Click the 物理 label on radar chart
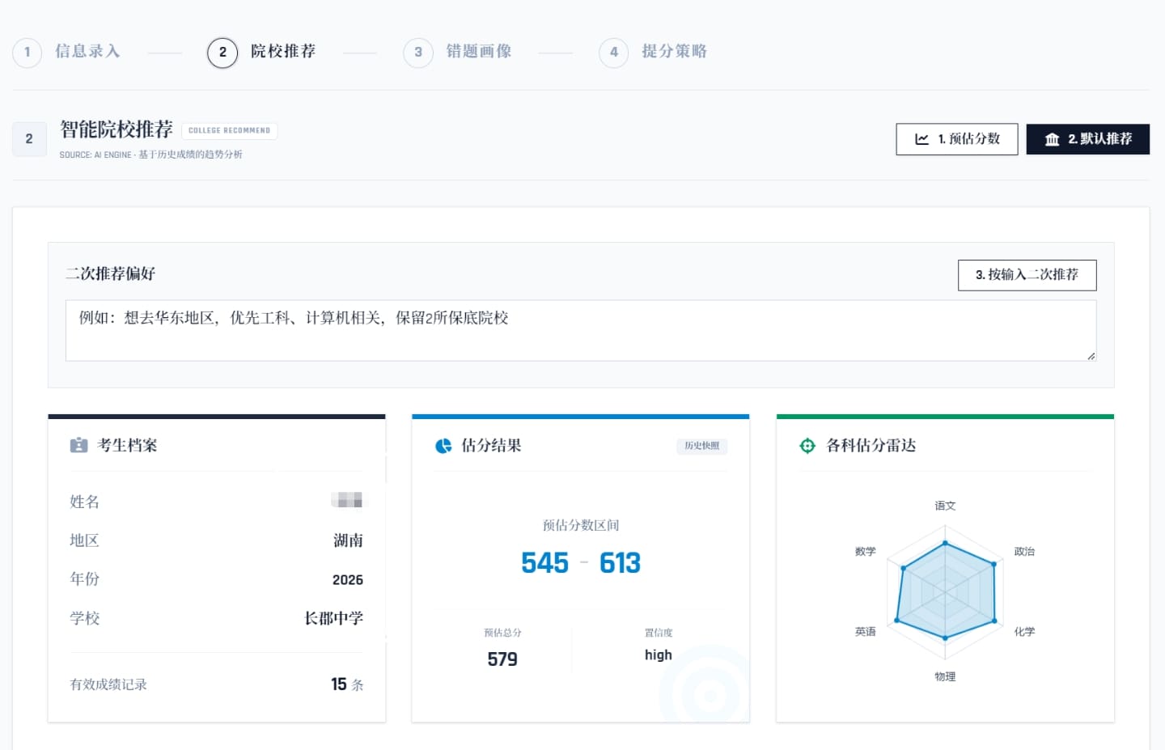The image size is (1165, 750). pos(945,676)
